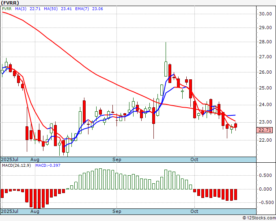This screenshot has height=221, width=276.
Task: Click the 22.00 price axis label
Action: pos(265,140)
